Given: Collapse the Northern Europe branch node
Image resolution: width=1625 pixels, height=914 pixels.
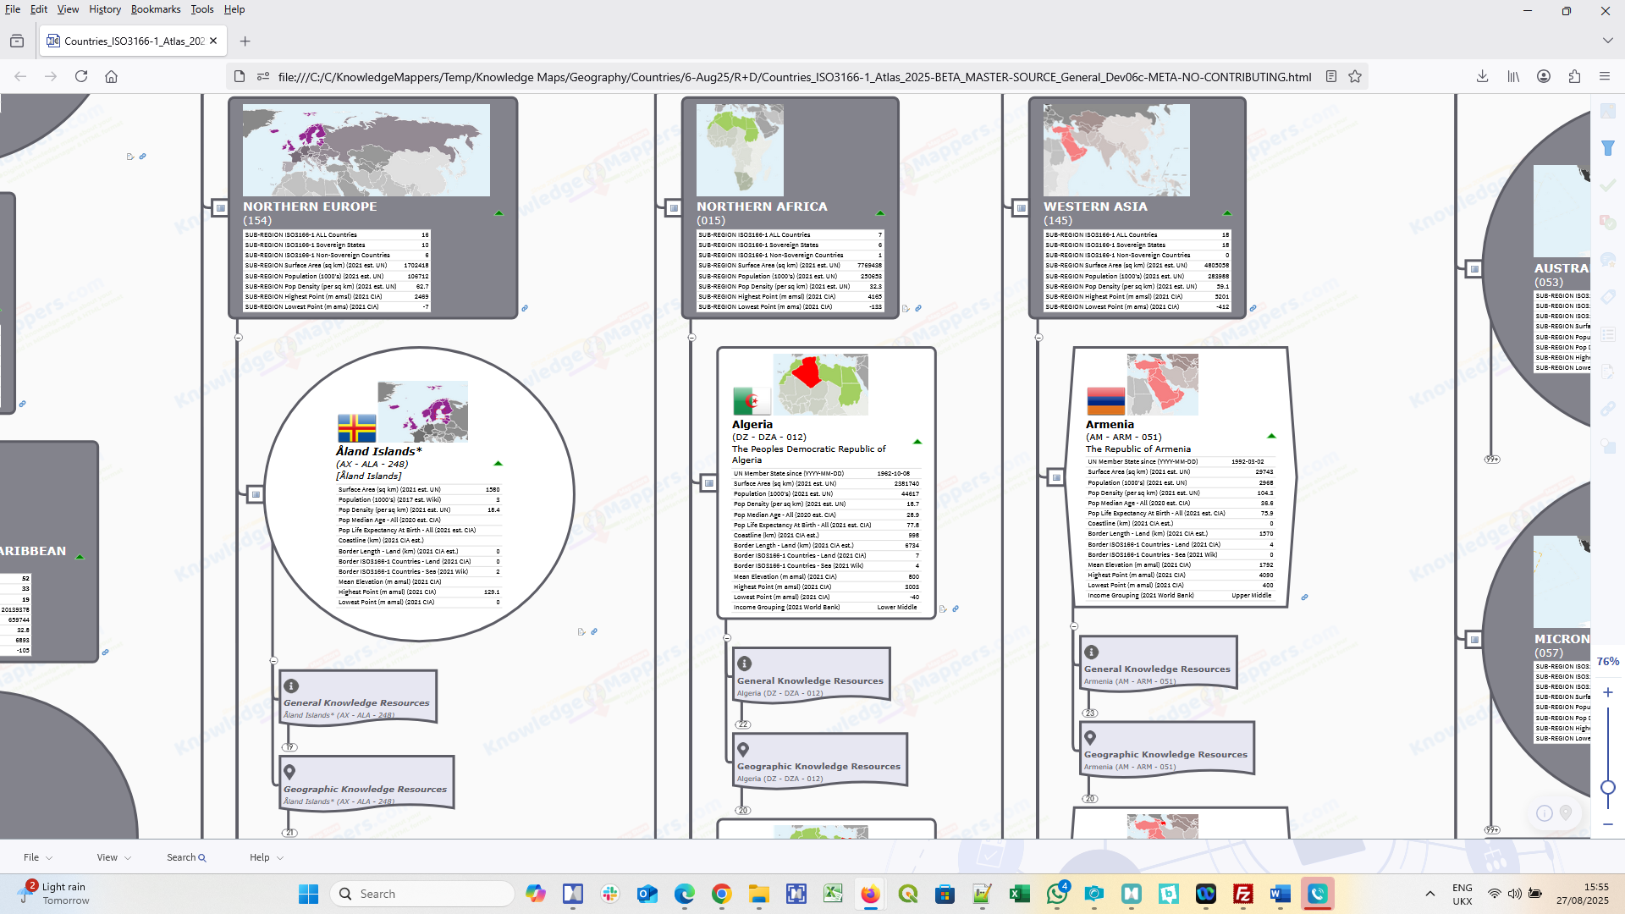Looking at the screenshot, I should [239, 338].
